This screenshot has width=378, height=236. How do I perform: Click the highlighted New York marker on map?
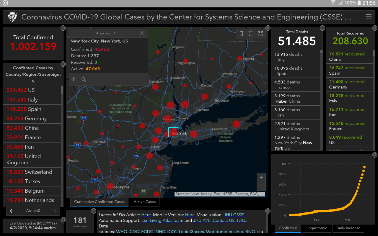(x=173, y=132)
